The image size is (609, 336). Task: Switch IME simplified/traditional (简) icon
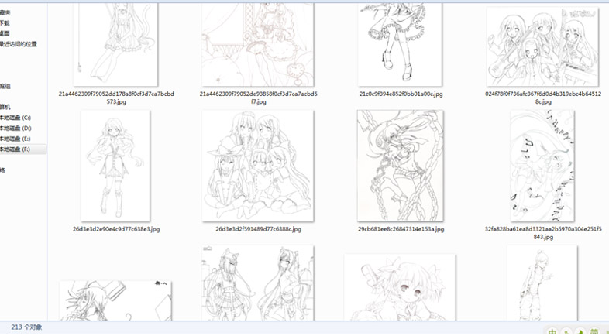(594, 331)
